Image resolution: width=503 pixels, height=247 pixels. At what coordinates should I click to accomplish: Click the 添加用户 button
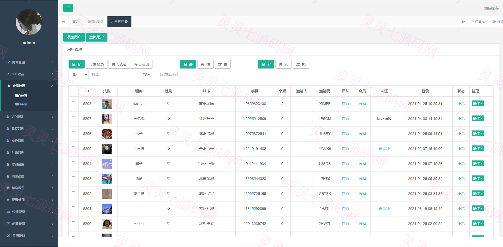tap(74, 37)
